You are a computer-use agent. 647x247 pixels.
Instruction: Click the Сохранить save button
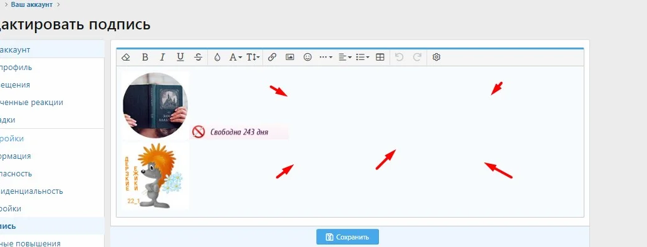click(x=348, y=237)
